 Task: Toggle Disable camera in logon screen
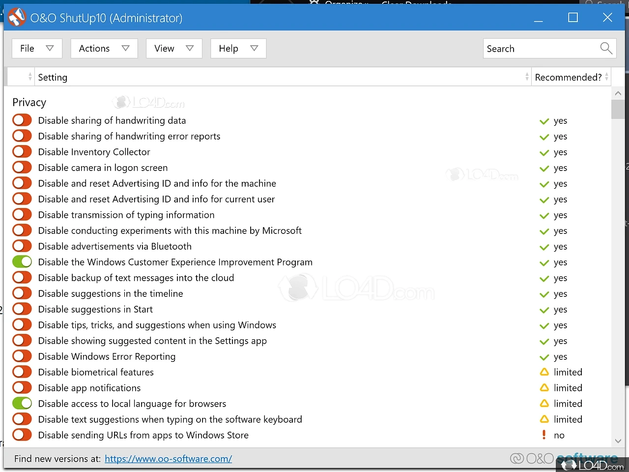(22, 167)
